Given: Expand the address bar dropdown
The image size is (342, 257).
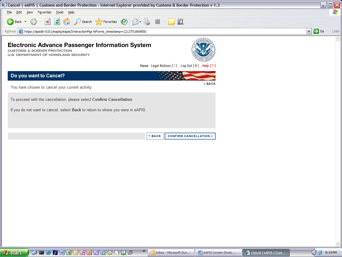Looking at the screenshot, I should tap(309, 32).
